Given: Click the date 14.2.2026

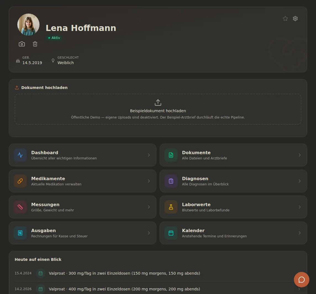Looking at the screenshot, I should coord(23,289).
